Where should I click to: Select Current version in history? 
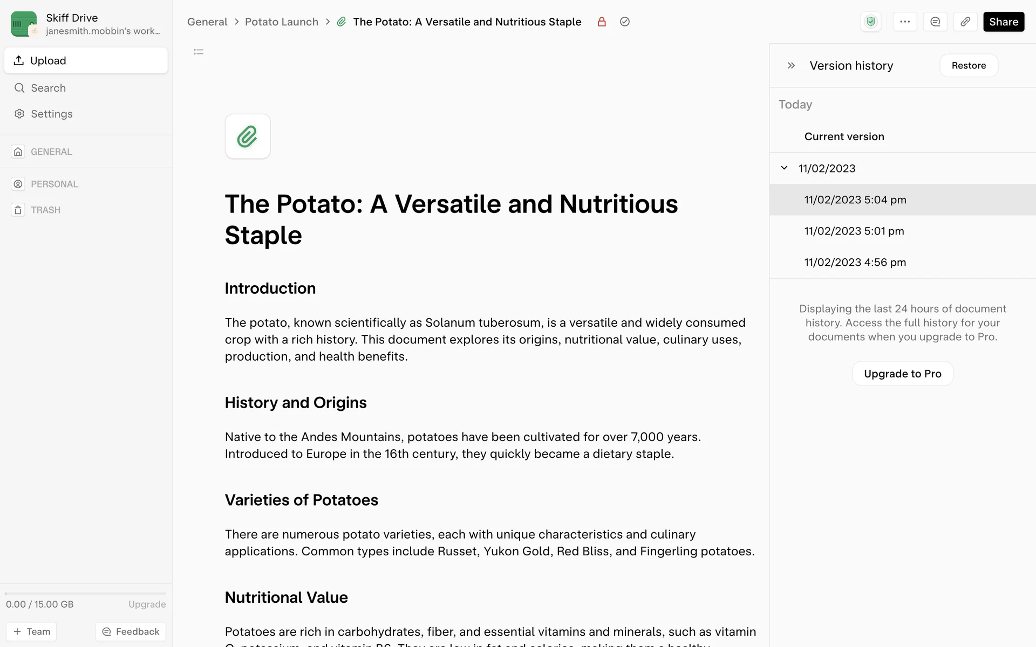point(844,136)
